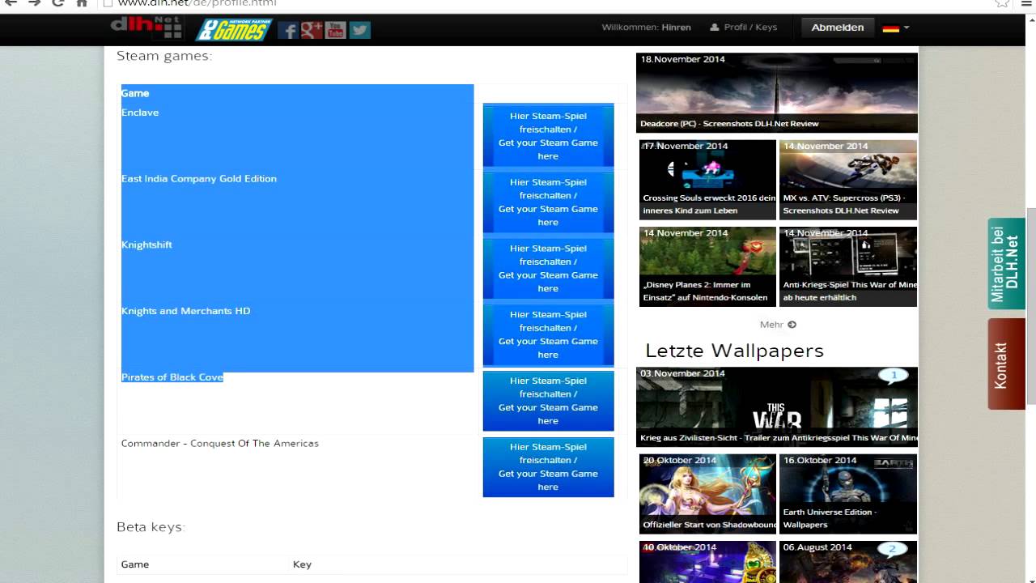Open the 10.Oktober 2014 wallpaper thumbnail
The width and height of the screenshot is (1036, 583).
pos(707,562)
